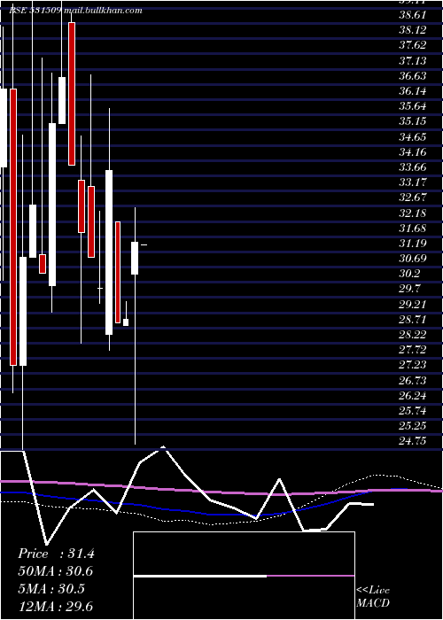Click the 12MA : 29.6 readout

tap(55, 606)
